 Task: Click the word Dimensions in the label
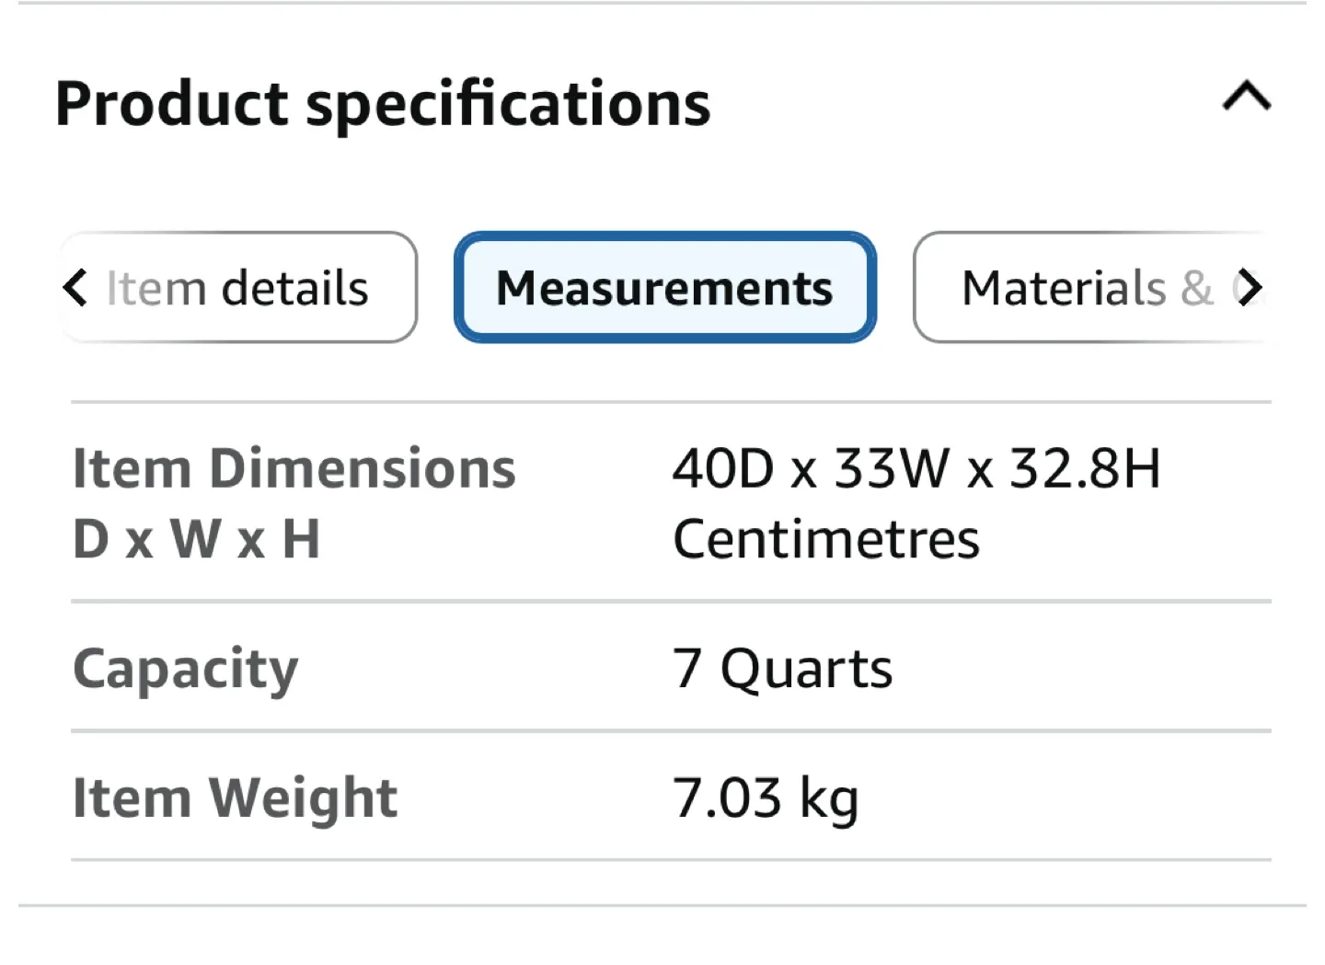[363, 469]
